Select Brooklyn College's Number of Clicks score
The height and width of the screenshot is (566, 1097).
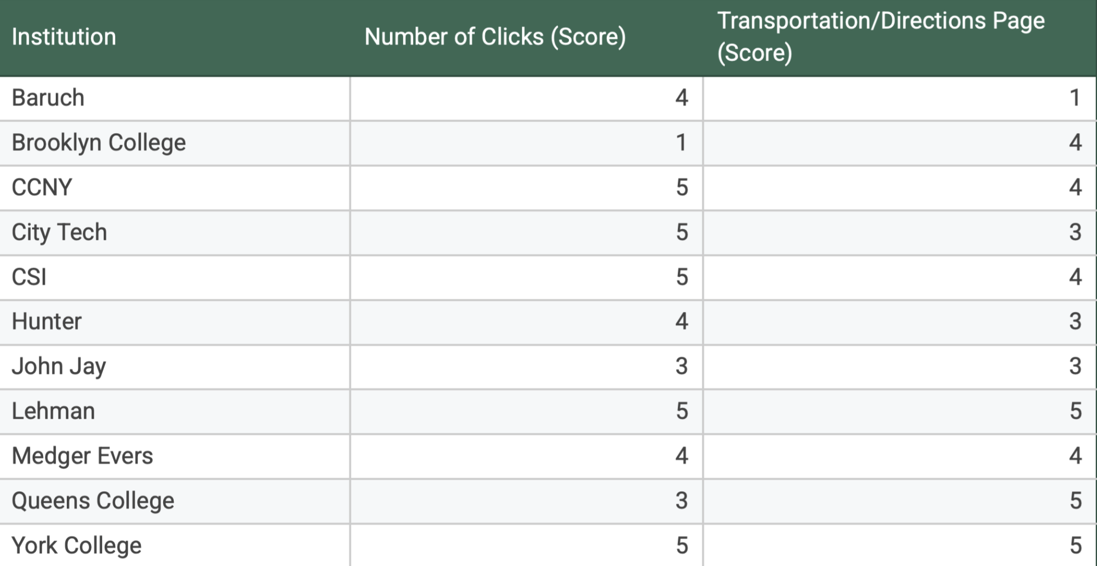(x=681, y=143)
